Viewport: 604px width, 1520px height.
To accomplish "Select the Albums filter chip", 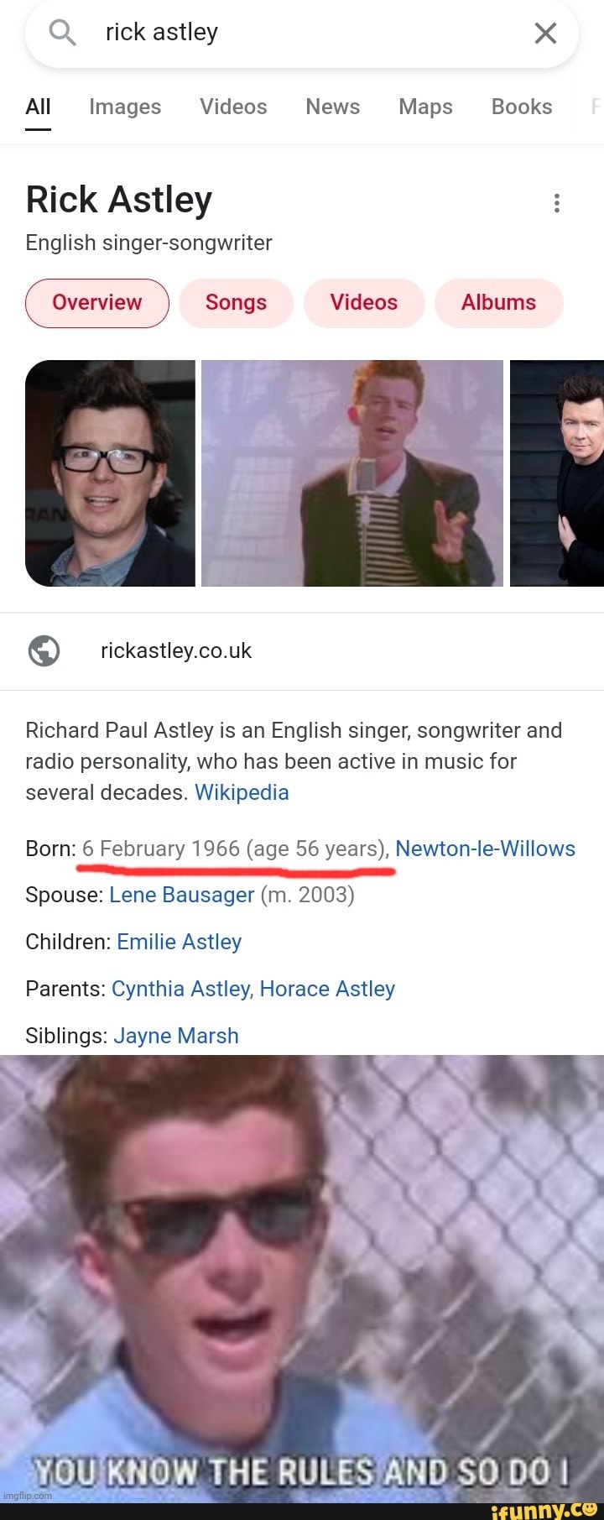I will 499,303.
